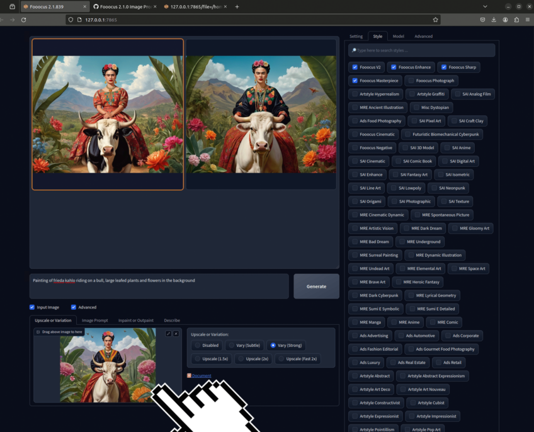The width and height of the screenshot is (534, 432).
Task: Open the Inpaint or Outpaint tab
Action: [x=136, y=321]
